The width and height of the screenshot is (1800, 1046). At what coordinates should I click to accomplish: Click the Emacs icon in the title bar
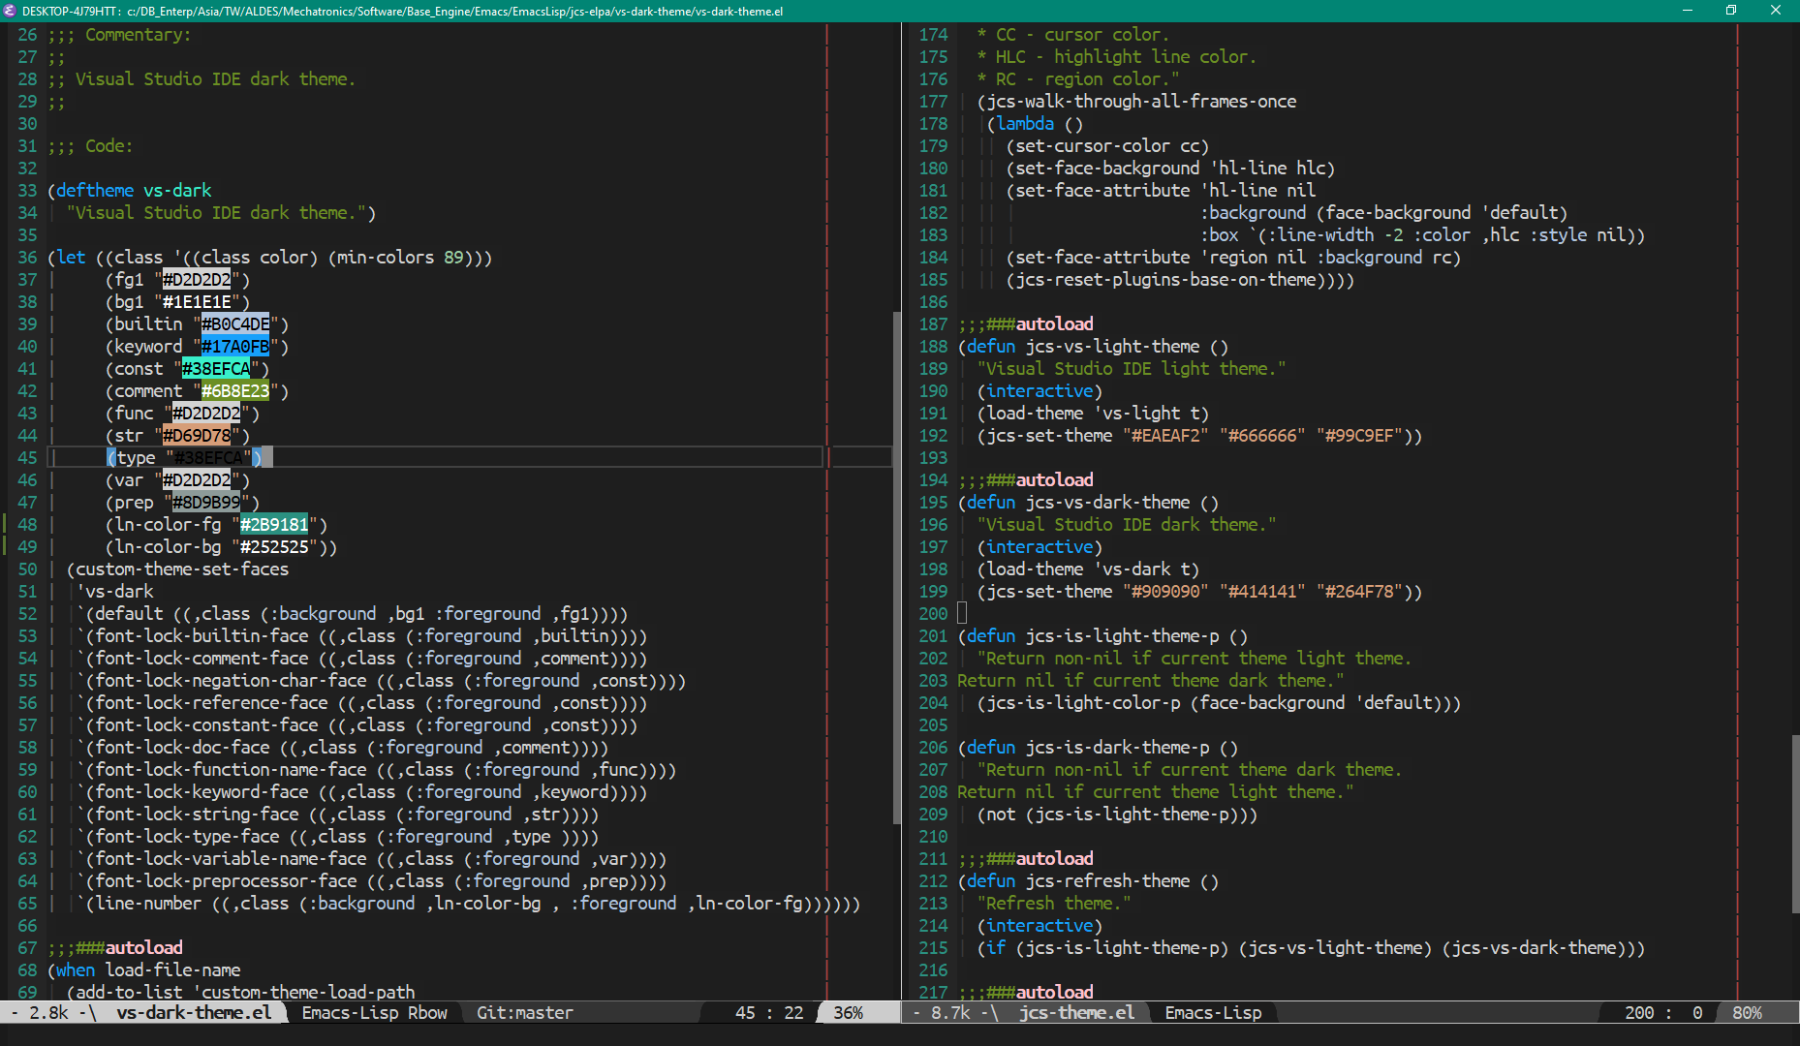(x=11, y=11)
